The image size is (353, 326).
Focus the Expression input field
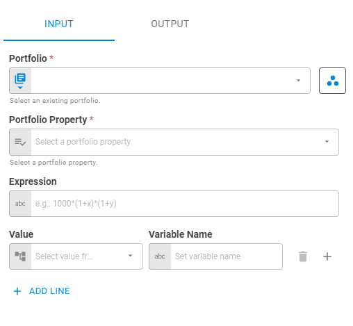[174, 204]
